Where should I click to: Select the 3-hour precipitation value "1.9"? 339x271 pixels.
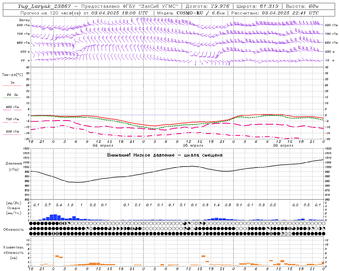(70, 205)
